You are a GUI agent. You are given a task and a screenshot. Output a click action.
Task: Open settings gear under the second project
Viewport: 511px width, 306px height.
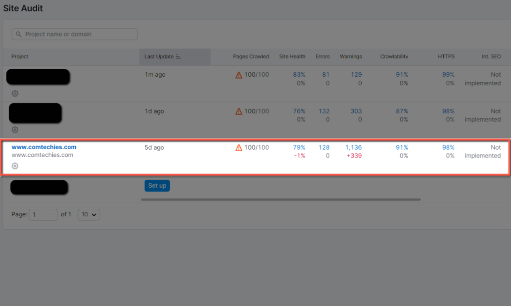(14, 130)
